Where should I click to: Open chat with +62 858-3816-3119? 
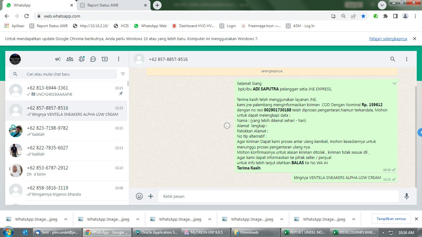pyautogui.click(x=66, y=191)
